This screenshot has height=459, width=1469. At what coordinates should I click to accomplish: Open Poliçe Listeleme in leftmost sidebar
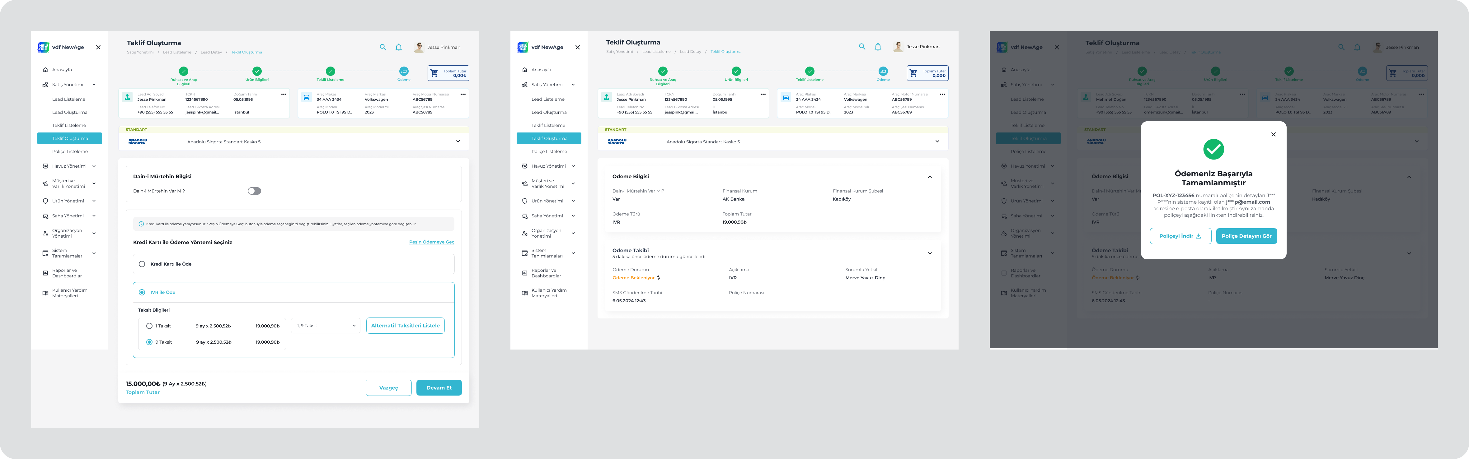[x=70, y=151]
